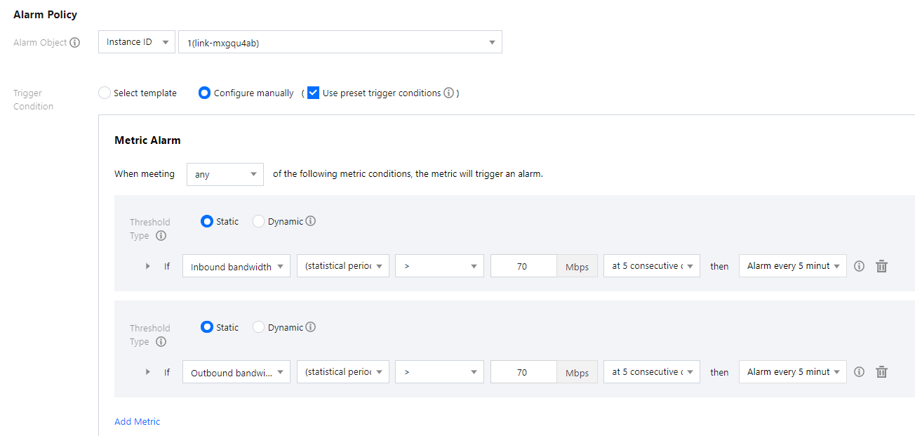
Task: Uncheck Use preset trigger conditions
Action: point(314,93)
